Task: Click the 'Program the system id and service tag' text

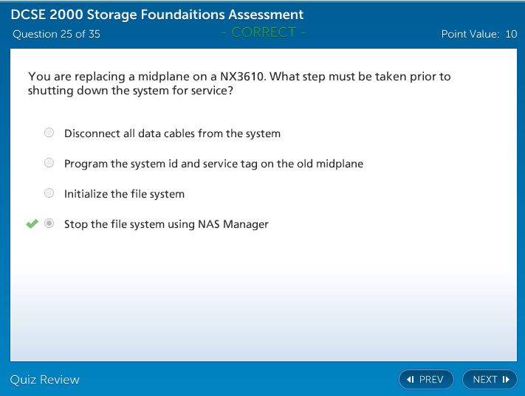Action: pyautogui.click(x=213, y=164)
